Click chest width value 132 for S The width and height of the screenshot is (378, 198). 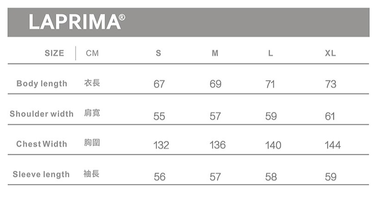[161, 146]
